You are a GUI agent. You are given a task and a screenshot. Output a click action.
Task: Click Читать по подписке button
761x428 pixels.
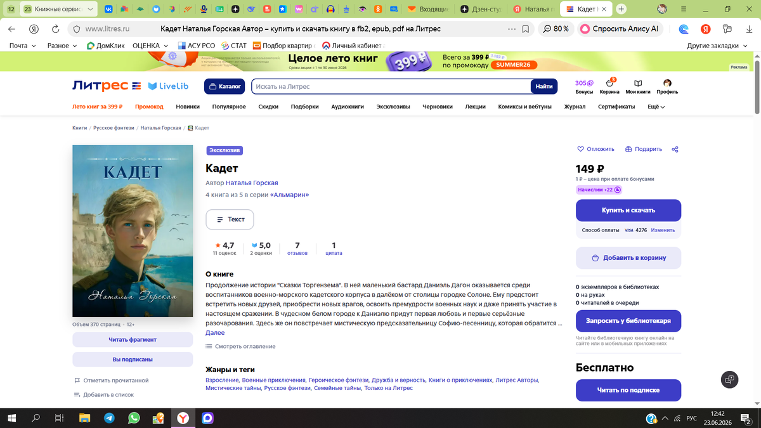coord(628,390)
